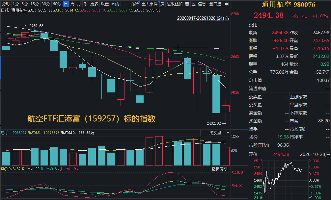Click the MA20 2631.70 indicator label

93,10
